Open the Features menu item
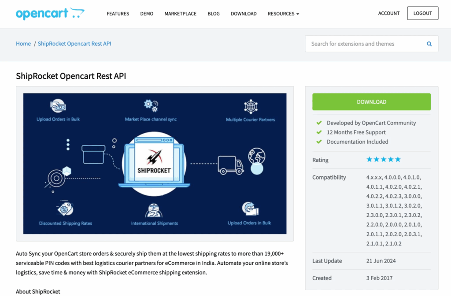Image resolution: width=451 pixels, height=296 pixels. (118, 14)
